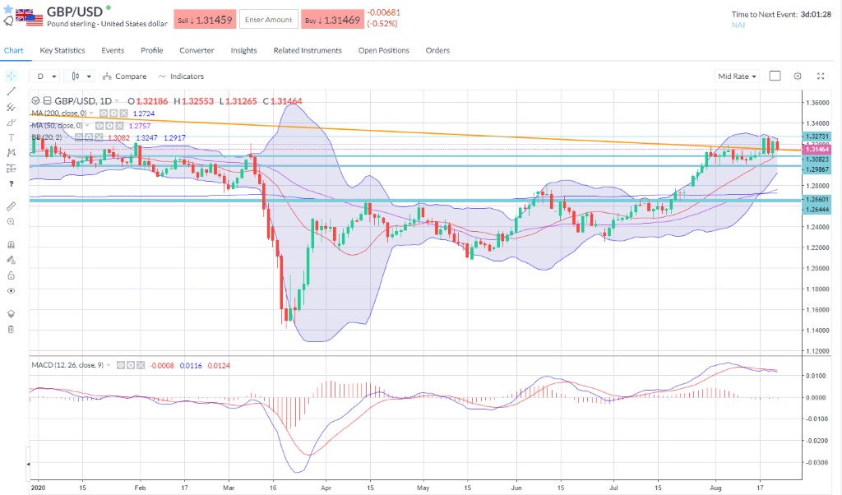Image resolution: width=842 pixels, height=495 pixels.
Task: Select the trend line drawing tool
Action: [x=12, y=90]
